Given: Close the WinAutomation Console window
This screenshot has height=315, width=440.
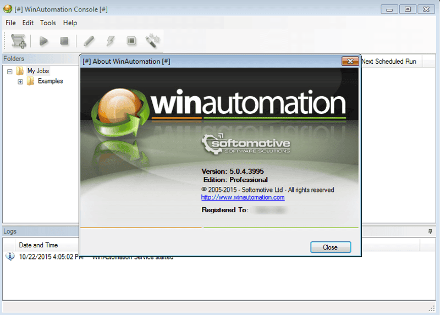Looking at the screenshot, I should pos(426,9).
